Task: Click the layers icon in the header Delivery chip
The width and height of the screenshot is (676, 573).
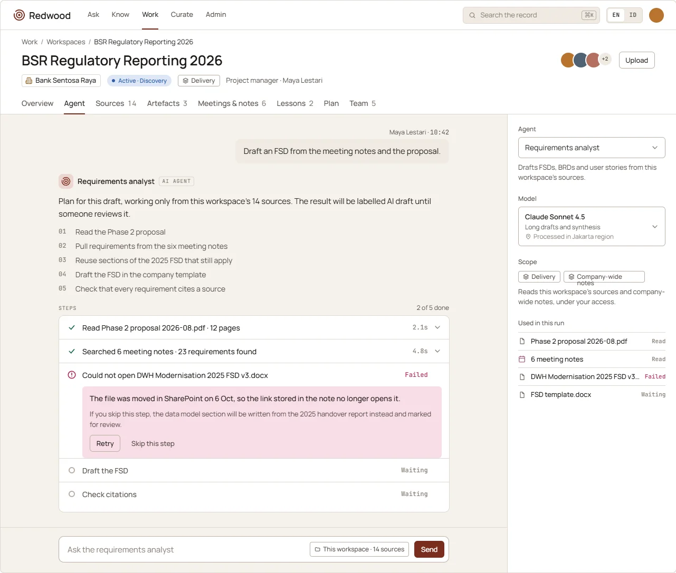Action: point(185,81)
